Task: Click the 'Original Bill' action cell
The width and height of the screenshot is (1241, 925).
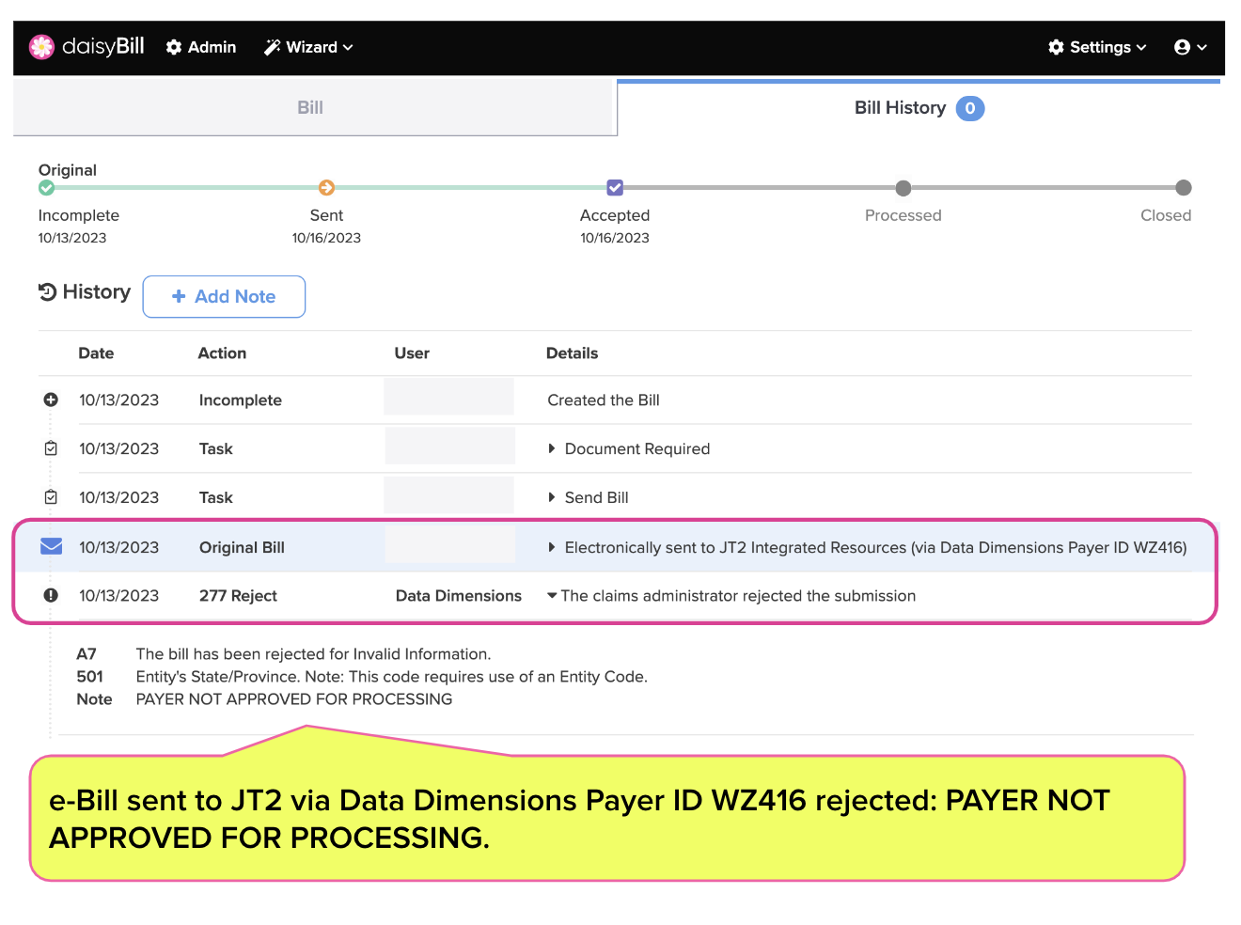Action: 242,547
